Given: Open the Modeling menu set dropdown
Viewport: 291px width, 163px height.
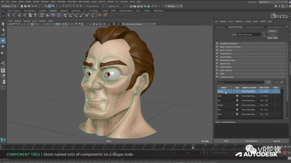Looking at the screenshot, I should tap(9, 6).
